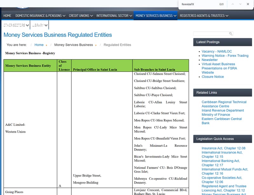The image size is (254, 195).
Task: Open Co-operative Societies Act, Chapter 12.06
Action: click(222, 180)
